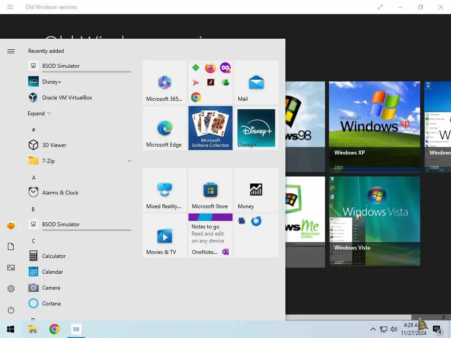Select Windows Me thumbnail in background window

[305, 221]
